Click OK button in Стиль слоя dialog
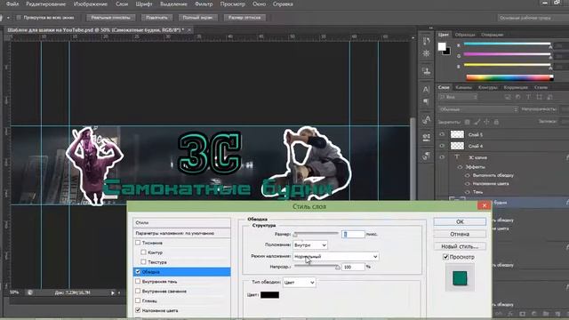 click(460, 221)
